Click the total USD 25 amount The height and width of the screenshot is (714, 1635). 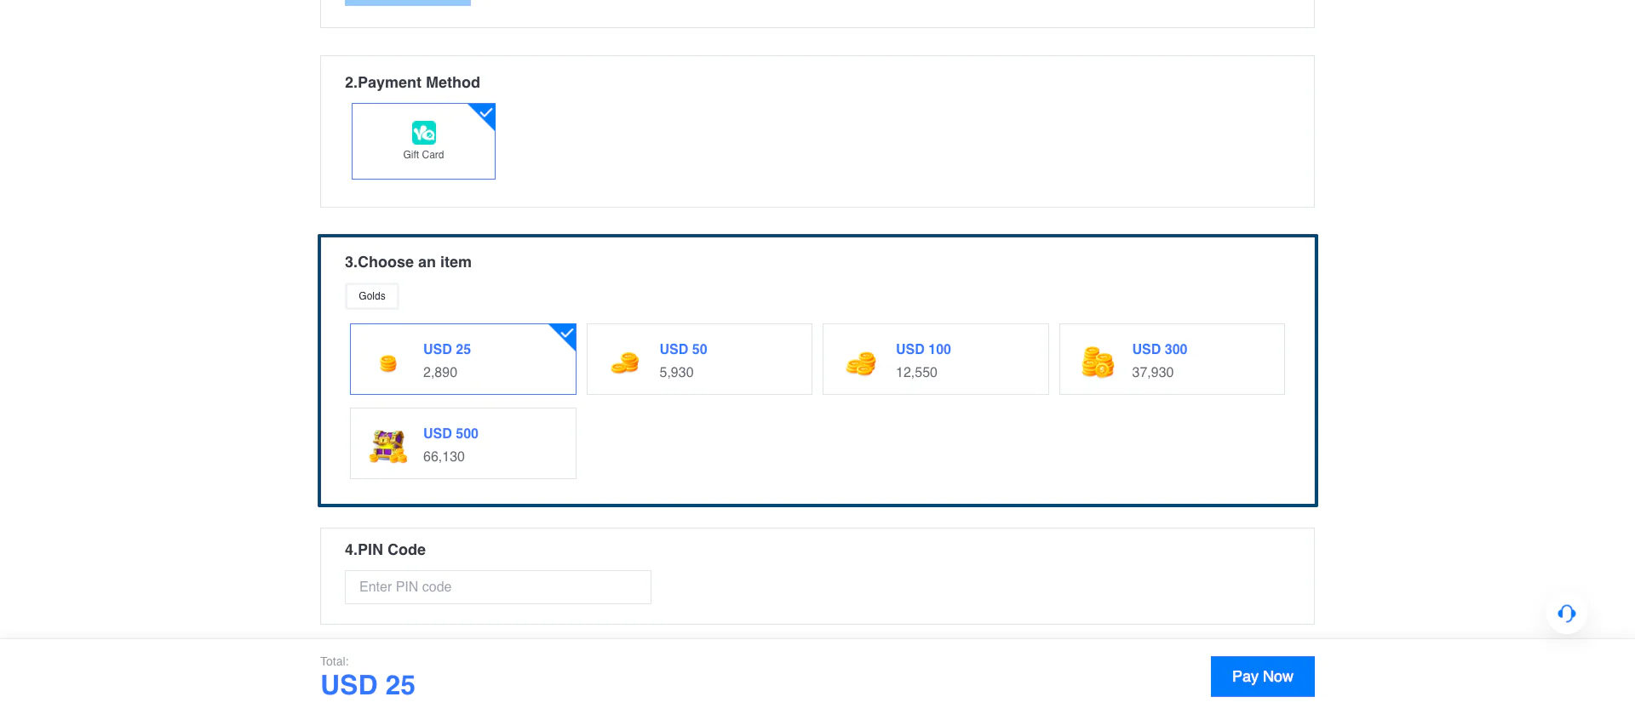pos(368,685)
